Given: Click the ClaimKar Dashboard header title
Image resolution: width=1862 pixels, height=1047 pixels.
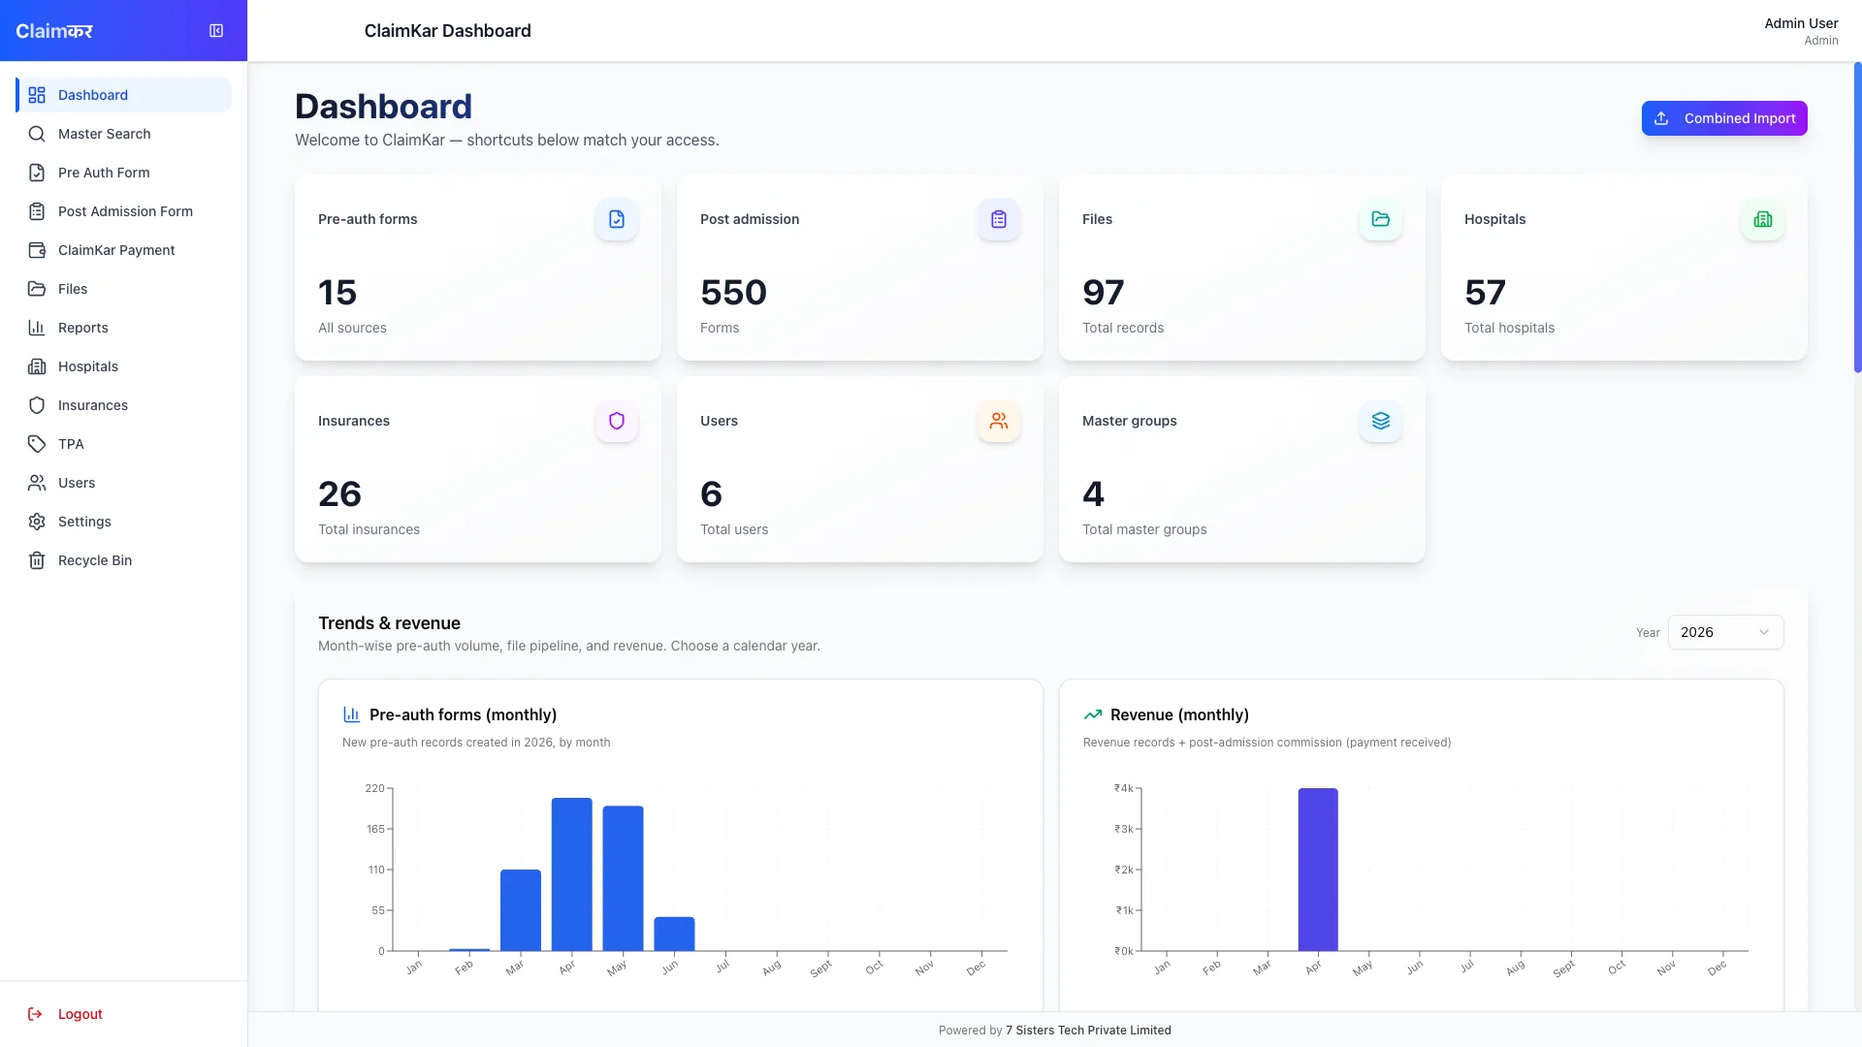Looking at the screenshot, I should 447,31.
